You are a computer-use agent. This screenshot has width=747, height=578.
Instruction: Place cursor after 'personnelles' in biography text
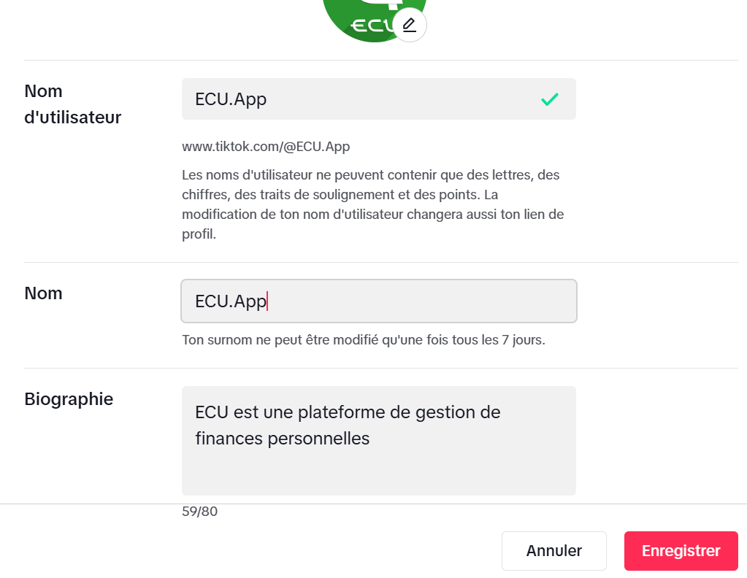(x=371, y=439)
